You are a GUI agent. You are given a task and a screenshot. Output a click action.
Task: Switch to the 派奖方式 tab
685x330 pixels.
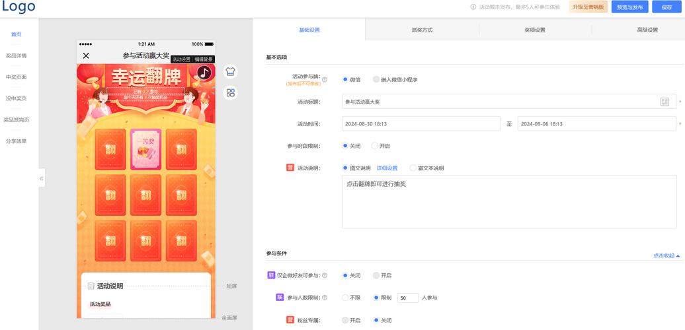pos(422,30)
